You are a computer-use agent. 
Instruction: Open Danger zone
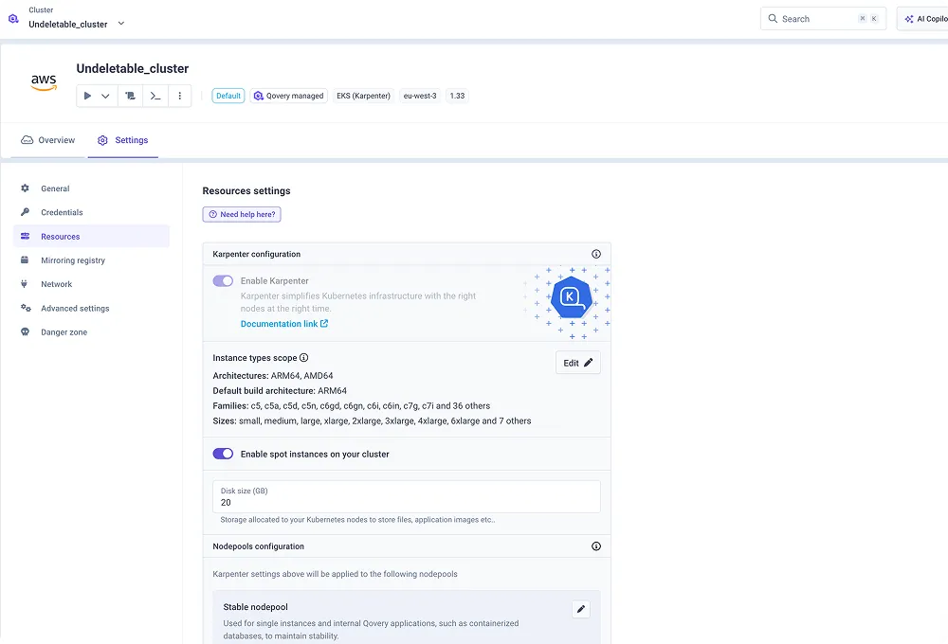(x=91, y=331)
